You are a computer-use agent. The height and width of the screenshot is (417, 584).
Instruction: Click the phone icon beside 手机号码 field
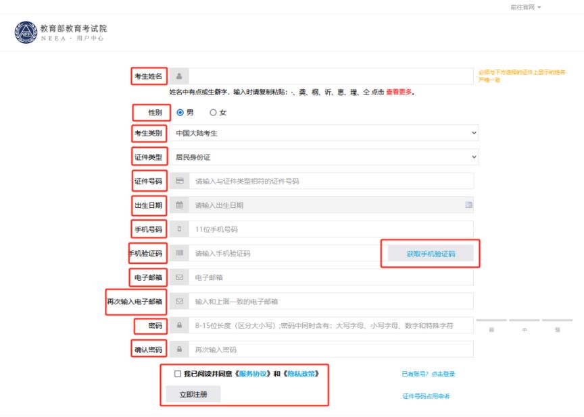pos(180,229)
